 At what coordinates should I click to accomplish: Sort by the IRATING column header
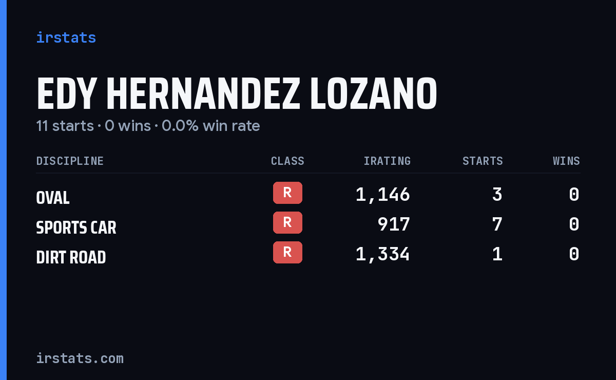pos(387,161)
